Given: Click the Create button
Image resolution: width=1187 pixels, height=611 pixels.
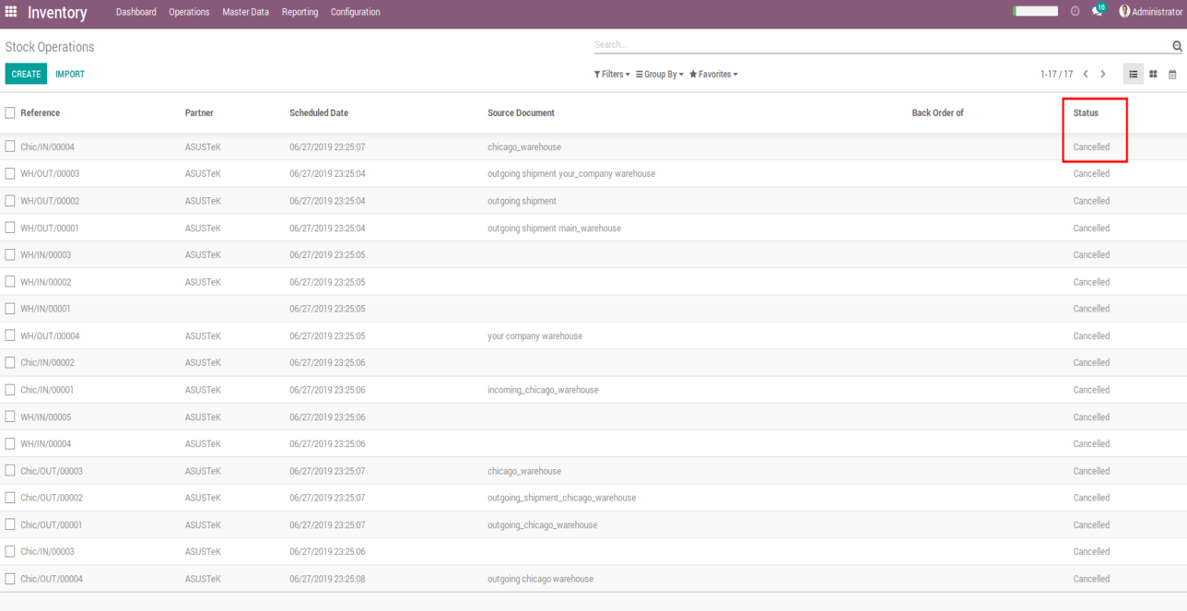Looking at the screenshot, I should 26,74.
